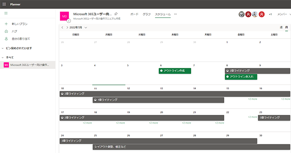Click the pink M3 plan logo
The image size is (291, 153).
(x=64, y=16)
